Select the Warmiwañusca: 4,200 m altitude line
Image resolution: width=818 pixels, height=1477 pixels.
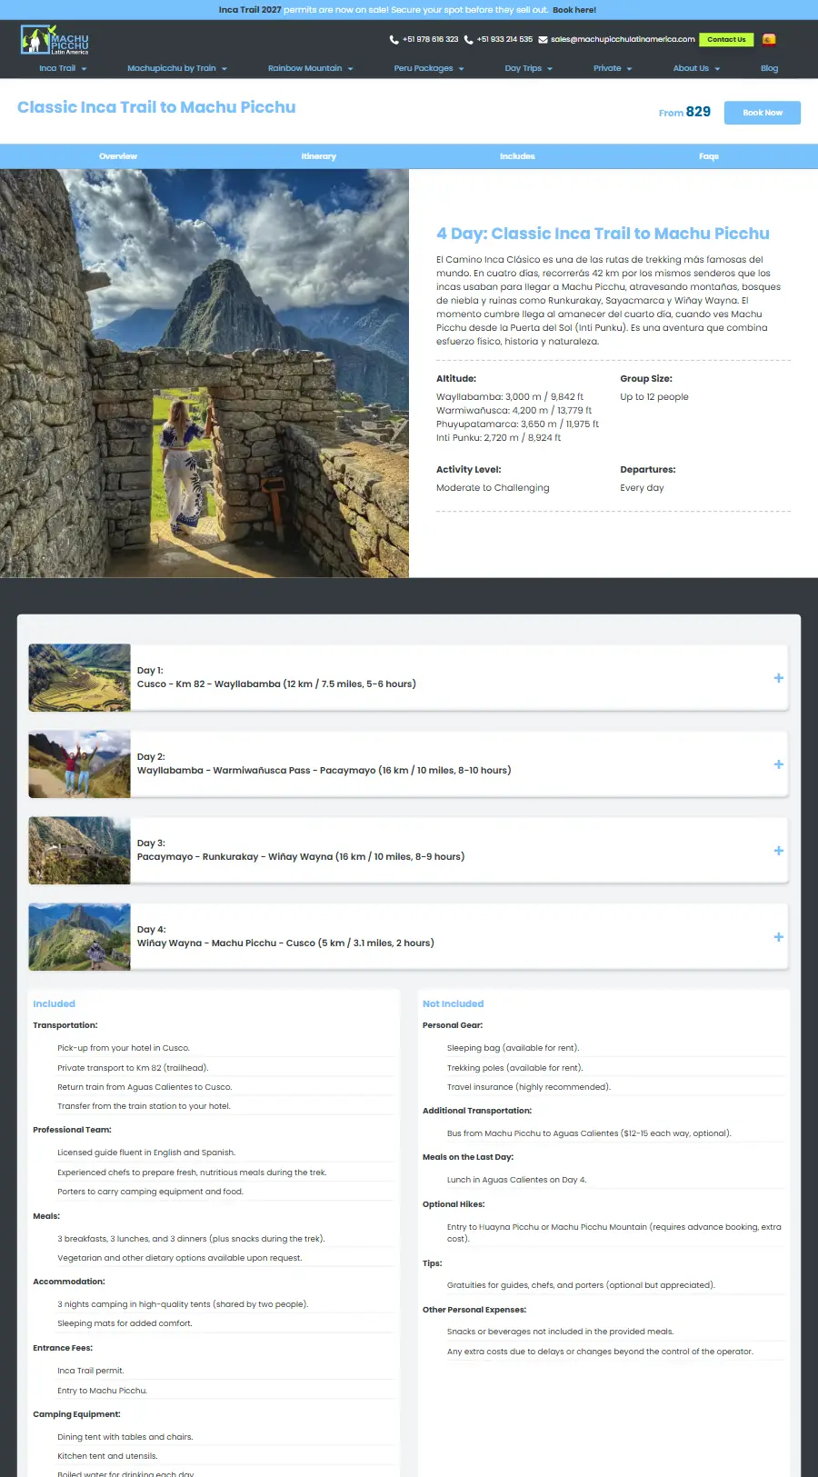coord(514,411)
